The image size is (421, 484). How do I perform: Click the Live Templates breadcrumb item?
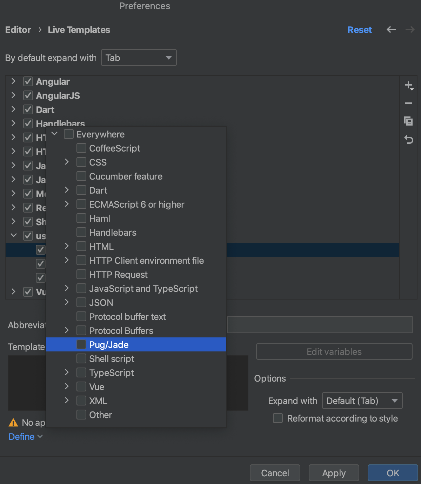point(79,30)
